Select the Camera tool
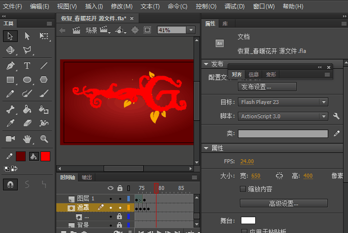348x233 pixels. [10, 139]
